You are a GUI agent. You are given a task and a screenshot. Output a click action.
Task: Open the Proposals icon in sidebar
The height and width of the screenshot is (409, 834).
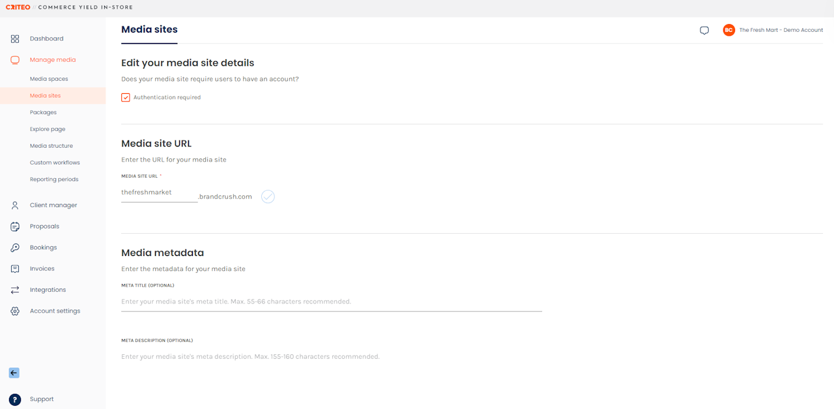[15, 227]
